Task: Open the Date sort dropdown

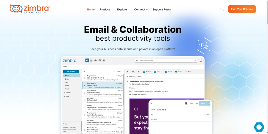Action: (x=120, y=72)
